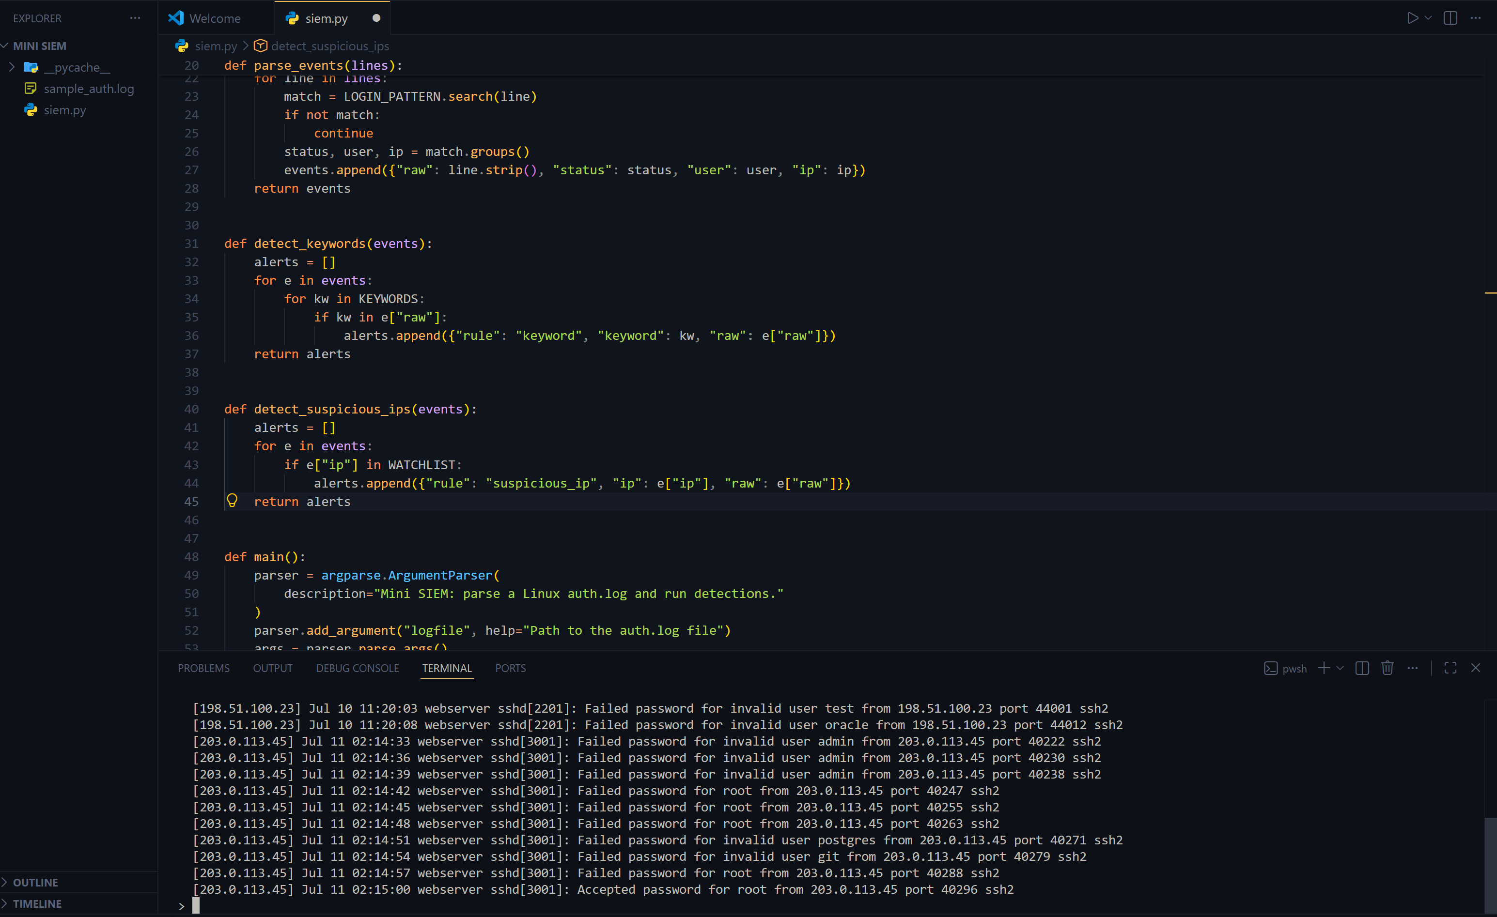This screenshot has height=917, width=1497.
Task: Click the 'continue' keyword on line 25
Action: pos(343,134)
